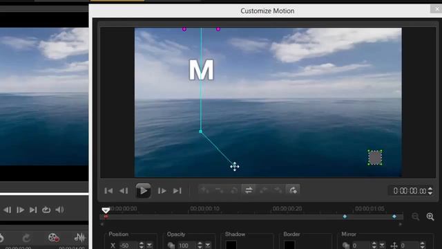442x249 pixels.
Task: Open the Sound Mixer waveform icon
Action: click(80, 238)
